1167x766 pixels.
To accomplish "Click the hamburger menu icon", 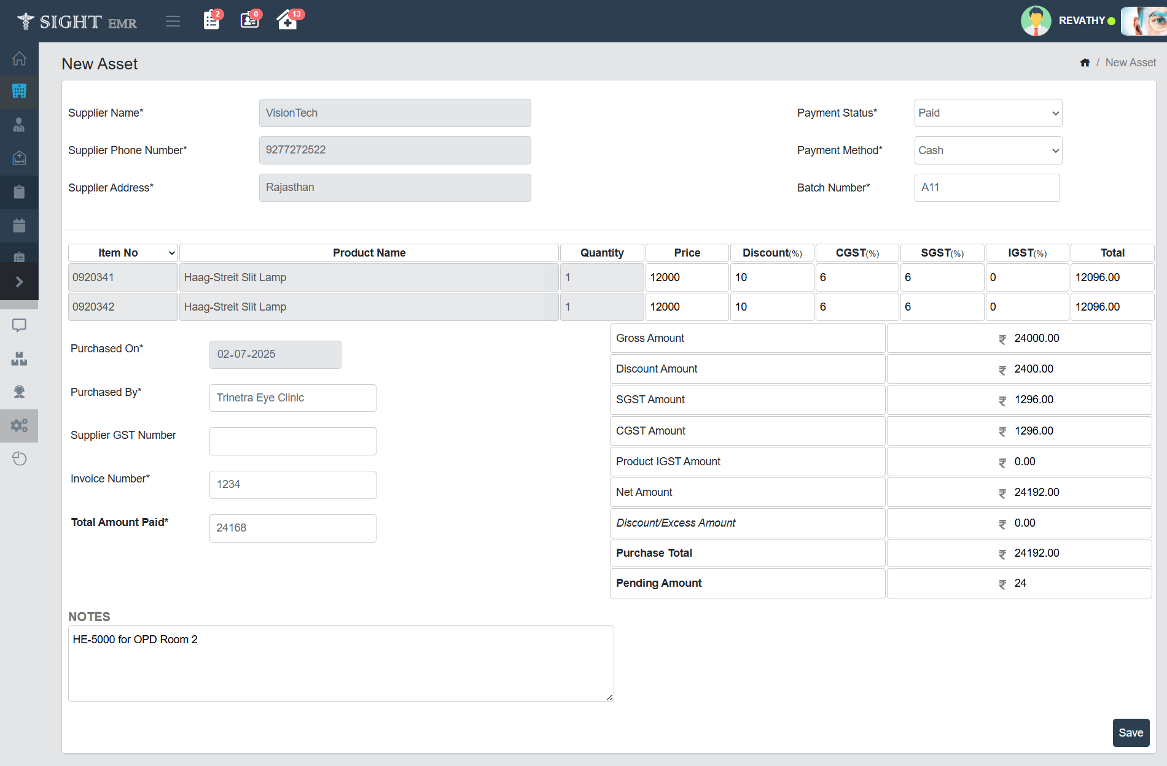I will pos(173,21).
